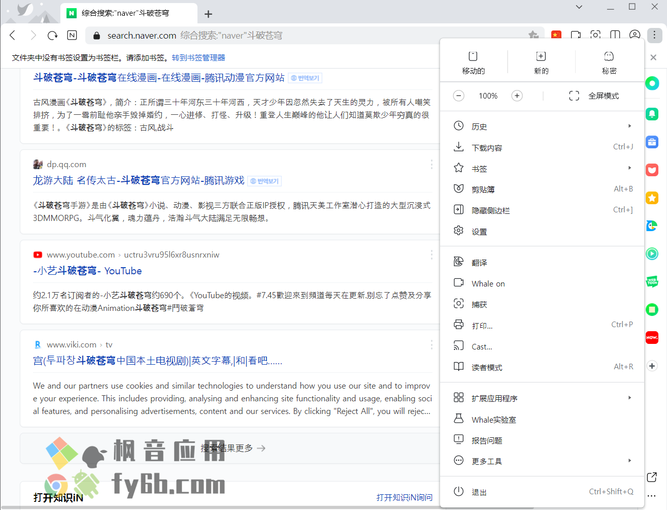Select 翻译 translate menu item
667x510 pixels.
click(542, 262)
